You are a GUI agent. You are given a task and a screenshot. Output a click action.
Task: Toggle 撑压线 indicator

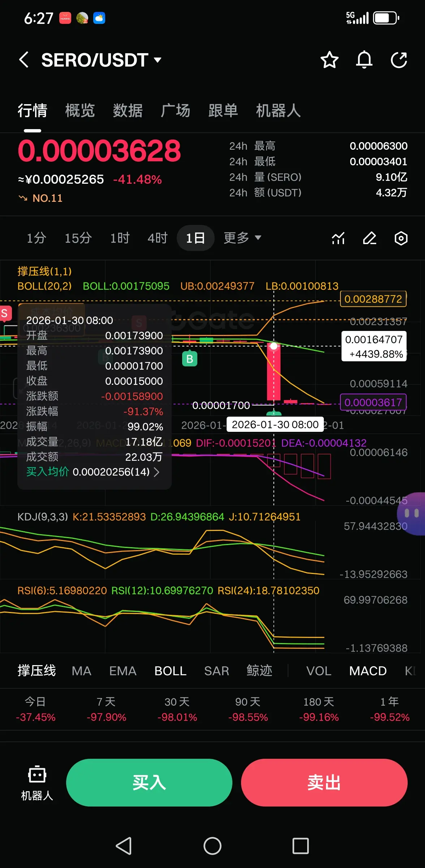click(x=37, y=671)
